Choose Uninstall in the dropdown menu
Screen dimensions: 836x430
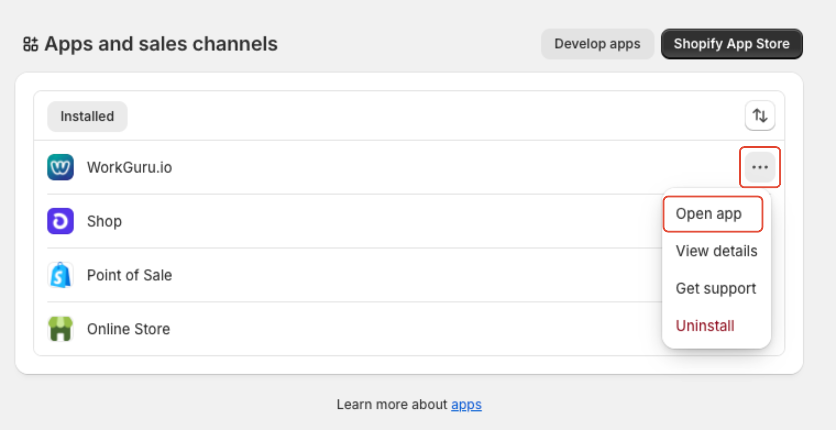click(x=705, y=326)
